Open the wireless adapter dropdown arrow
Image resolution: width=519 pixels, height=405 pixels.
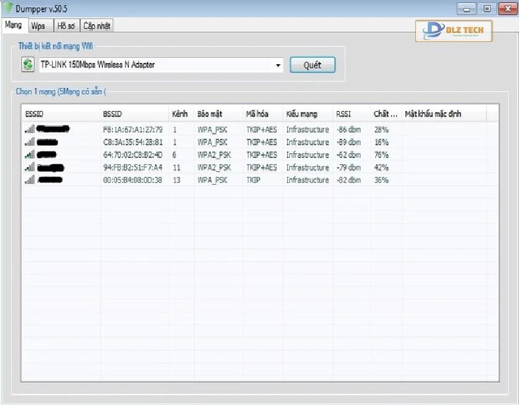[278, 65]
